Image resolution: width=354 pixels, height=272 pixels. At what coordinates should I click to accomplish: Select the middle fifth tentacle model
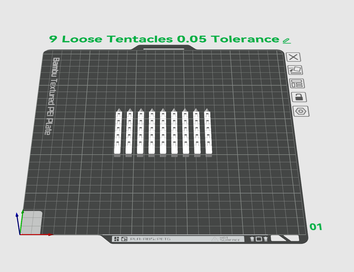163,133
